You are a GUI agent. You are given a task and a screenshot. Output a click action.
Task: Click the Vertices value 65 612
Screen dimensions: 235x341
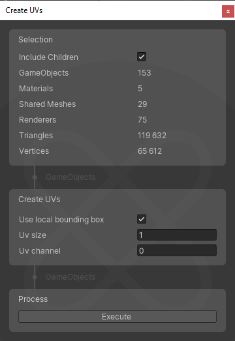click(x=150, y=151)
